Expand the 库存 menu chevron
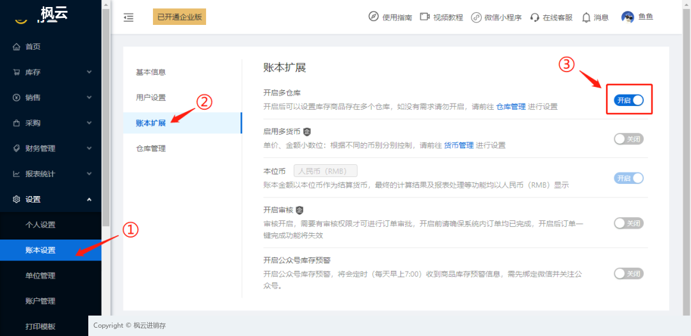This screenshot has height=336, width=691. (90, 72)
